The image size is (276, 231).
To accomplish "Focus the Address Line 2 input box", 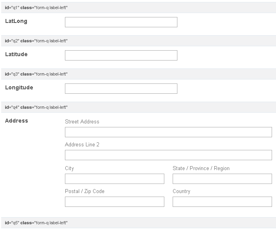I will click(x=168, y=155).
